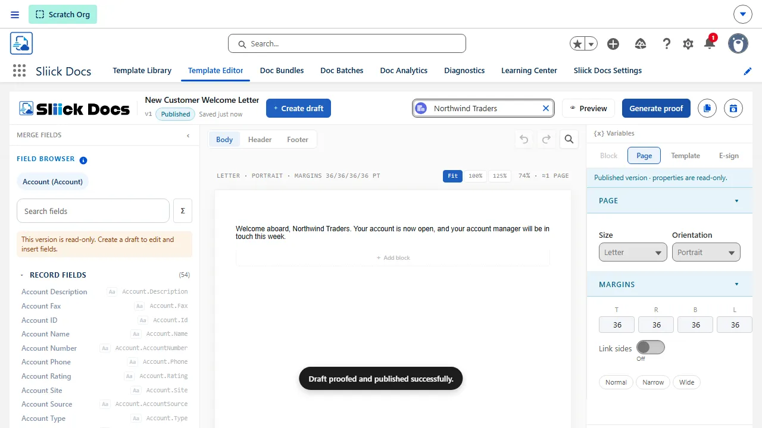Viewport: 762px width, 428px height.
Task: Click the global create plus icon
Action: click(x=613, y=44)
